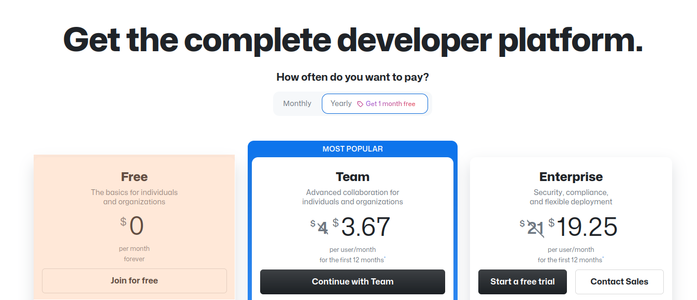Click the "Get the complete developer platform" headline
The height and width of the screenshot is (300, 697).
pyautogui.click(x=352, y=40)
